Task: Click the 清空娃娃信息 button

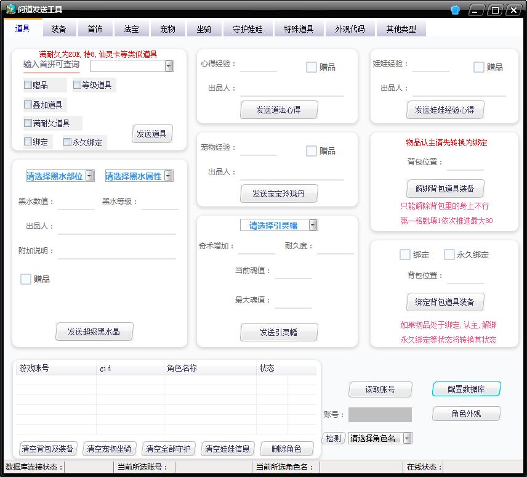Action: [x=228, y=449]
